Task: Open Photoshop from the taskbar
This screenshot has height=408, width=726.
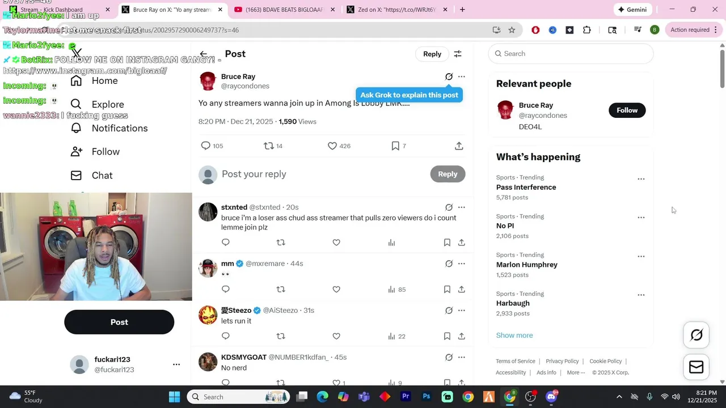Action: 427,397
